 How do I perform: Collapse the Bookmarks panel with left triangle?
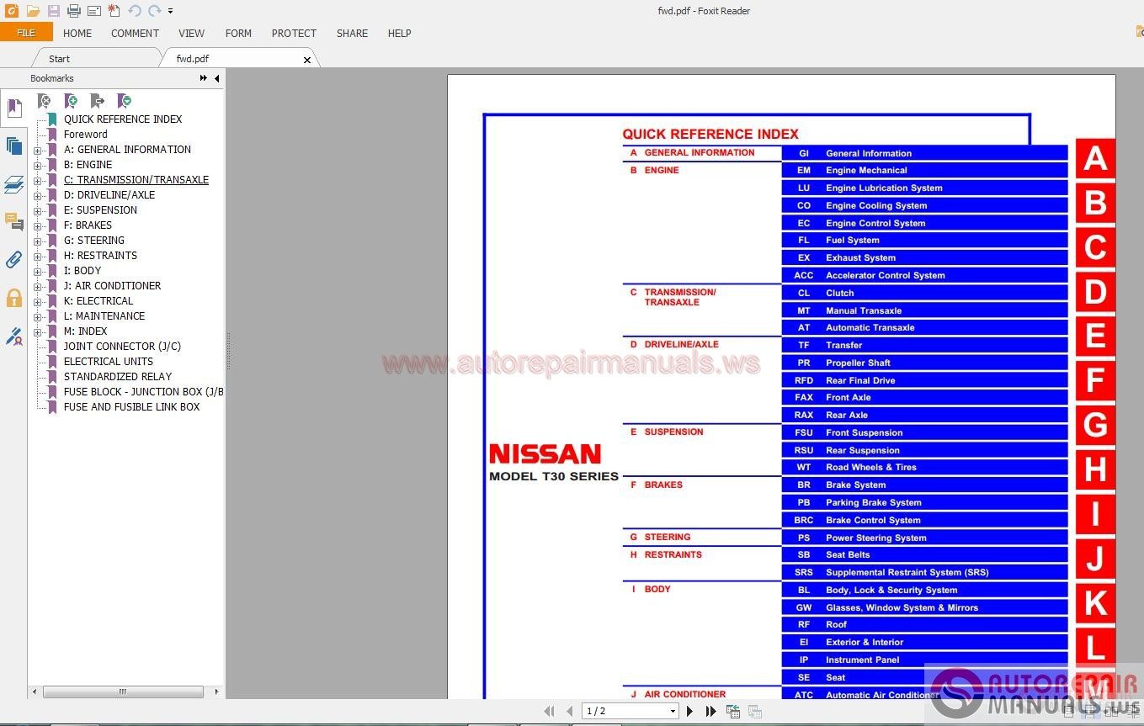pyautogui.click(x=216, y=78)
